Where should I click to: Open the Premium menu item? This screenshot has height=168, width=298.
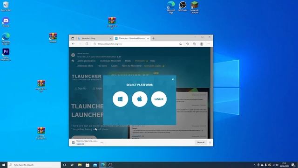pos(141,61)
